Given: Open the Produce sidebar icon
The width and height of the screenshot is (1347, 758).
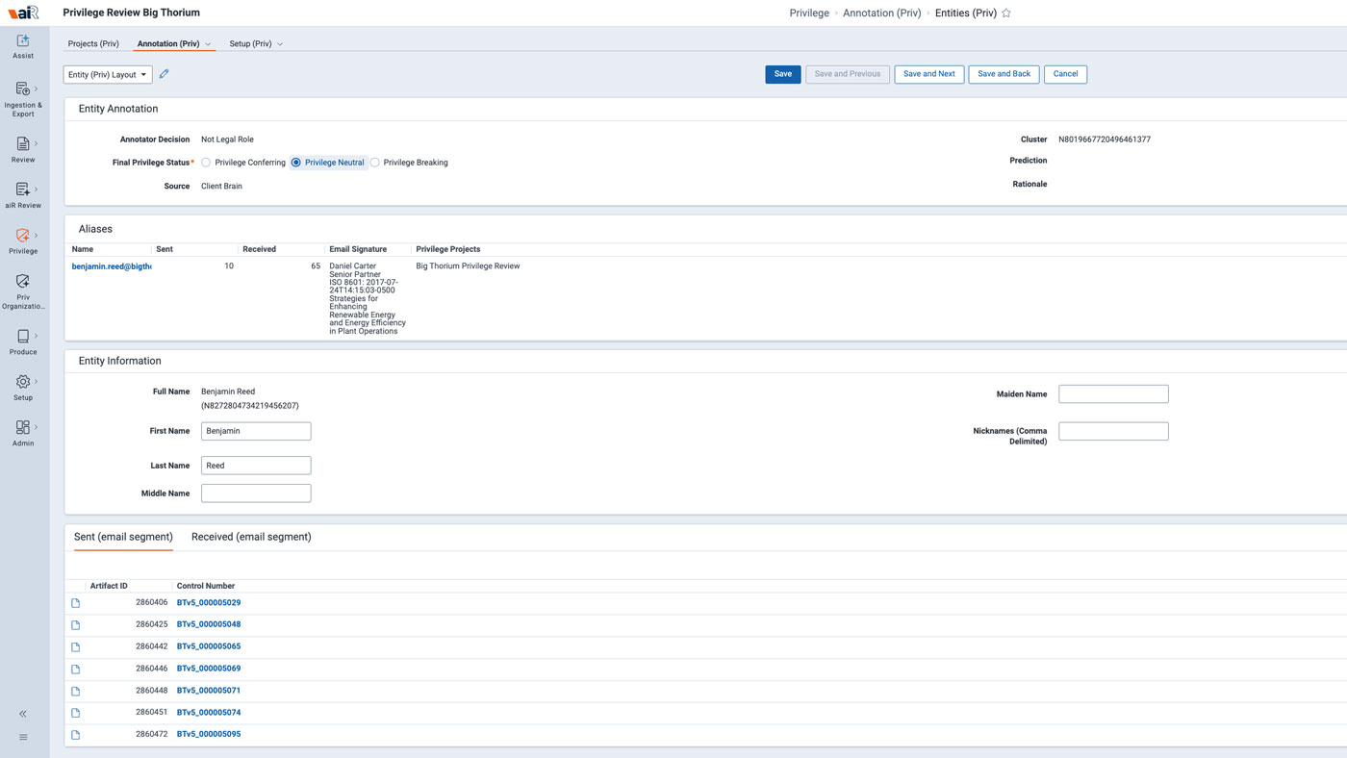Looking at the screenshot, I should (23, 341).
